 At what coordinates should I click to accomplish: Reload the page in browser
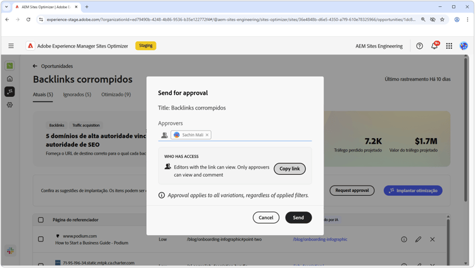(28, 20)
